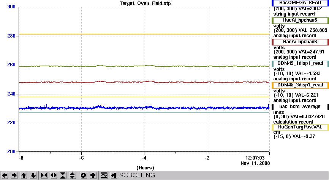Click the (Hours) x-axis label
Image resolution: width=329 pixels, height=180 pixels.
(145, 168)
